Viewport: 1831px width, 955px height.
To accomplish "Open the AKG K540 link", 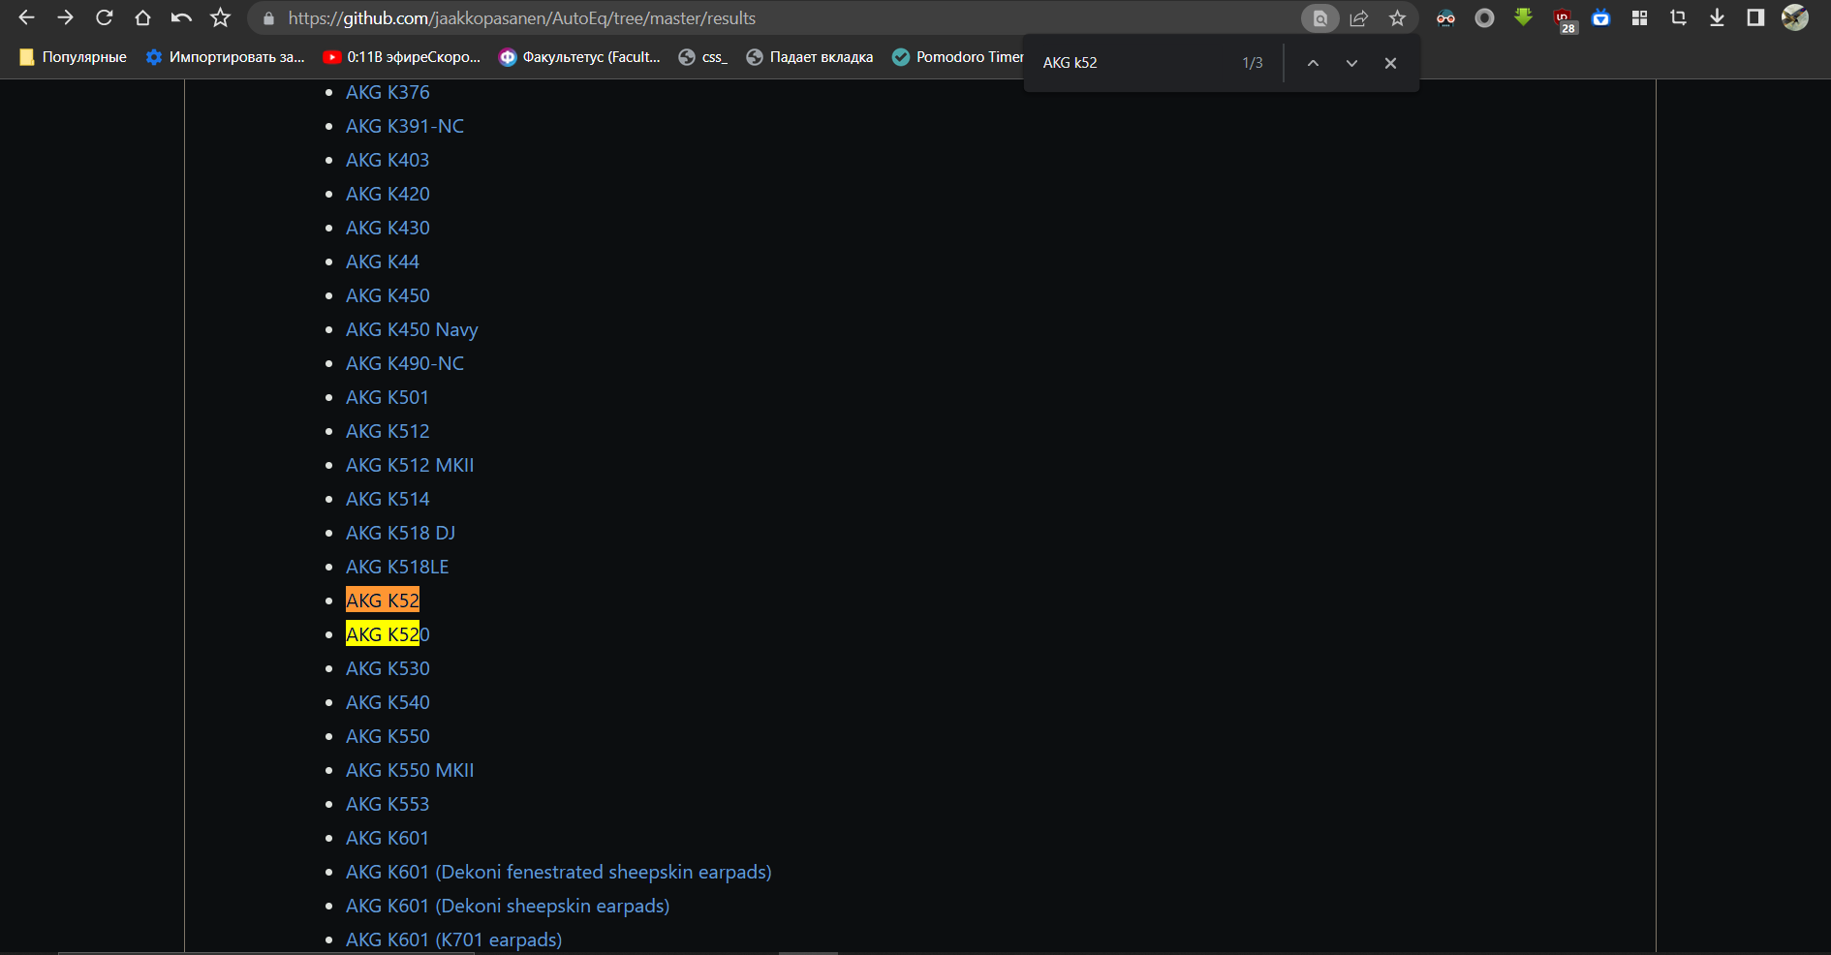I will point(388,702).
